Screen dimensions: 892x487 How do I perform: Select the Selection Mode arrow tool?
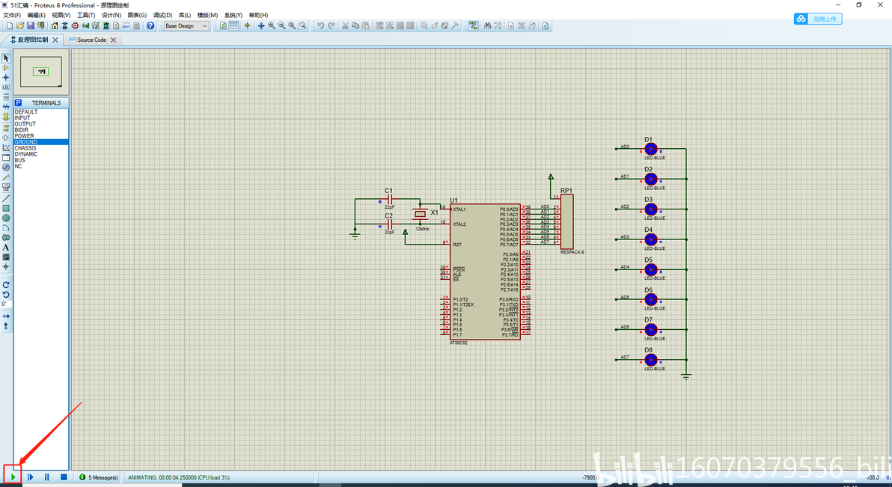click(6, 58)
